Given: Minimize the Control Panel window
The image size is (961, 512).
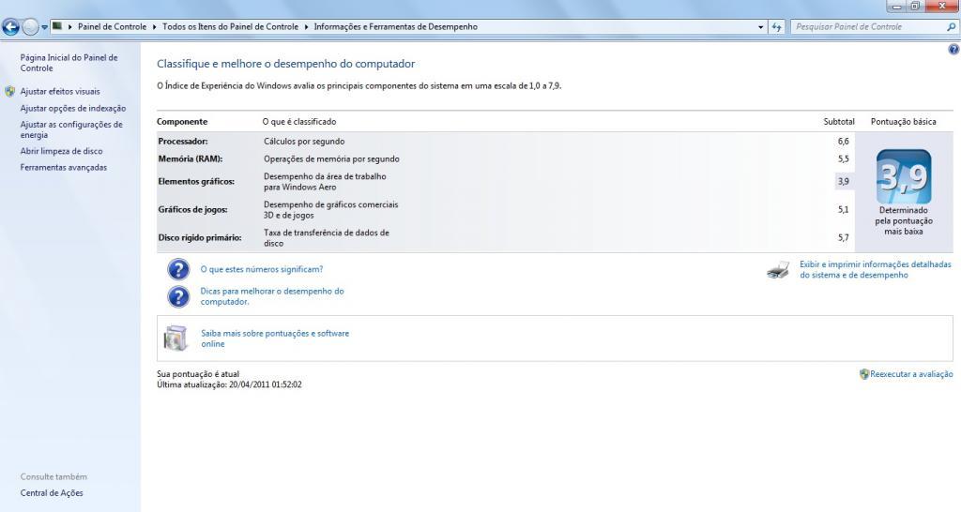Looking at the screenshot, I should coord(896,7).
